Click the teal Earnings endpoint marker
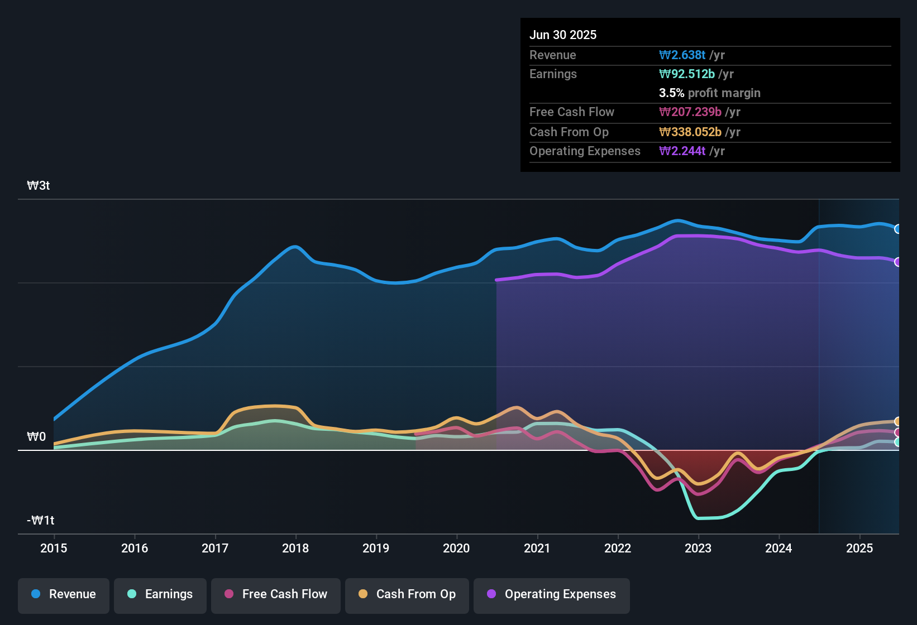Screen dimensions: 917x625 [x=898, y=442]
